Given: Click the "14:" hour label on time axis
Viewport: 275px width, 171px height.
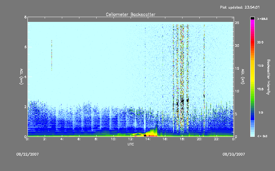Looking at the screenshot, I should pyautogui.click(x=148, y=139).
